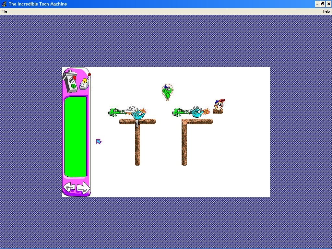Click the app icon in title bar
This screenshot has width=332, height=249.
[x=4, y=4]
